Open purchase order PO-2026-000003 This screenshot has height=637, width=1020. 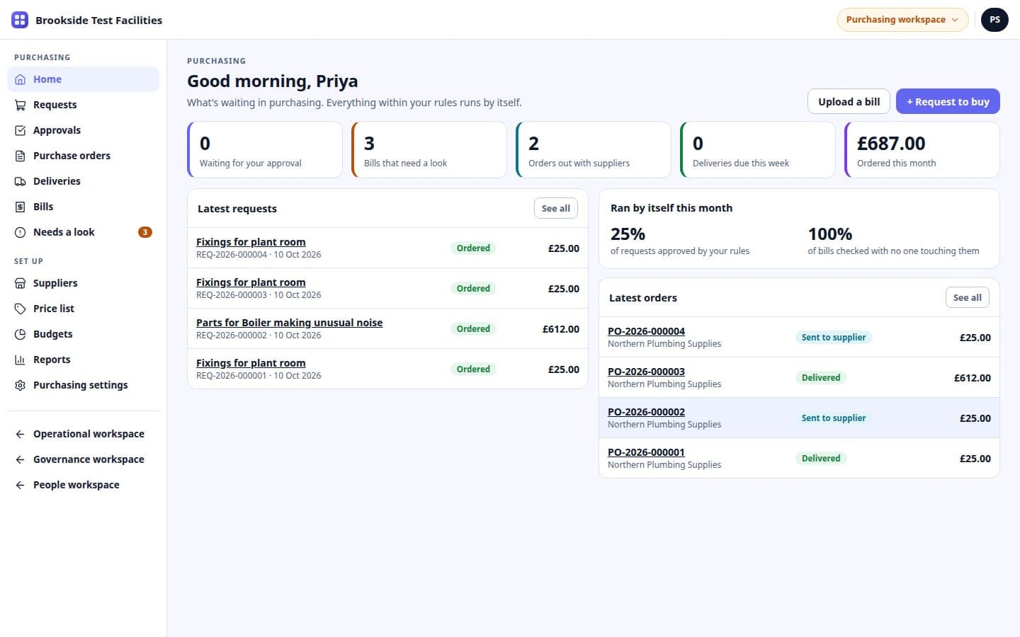tap(646, 372)
